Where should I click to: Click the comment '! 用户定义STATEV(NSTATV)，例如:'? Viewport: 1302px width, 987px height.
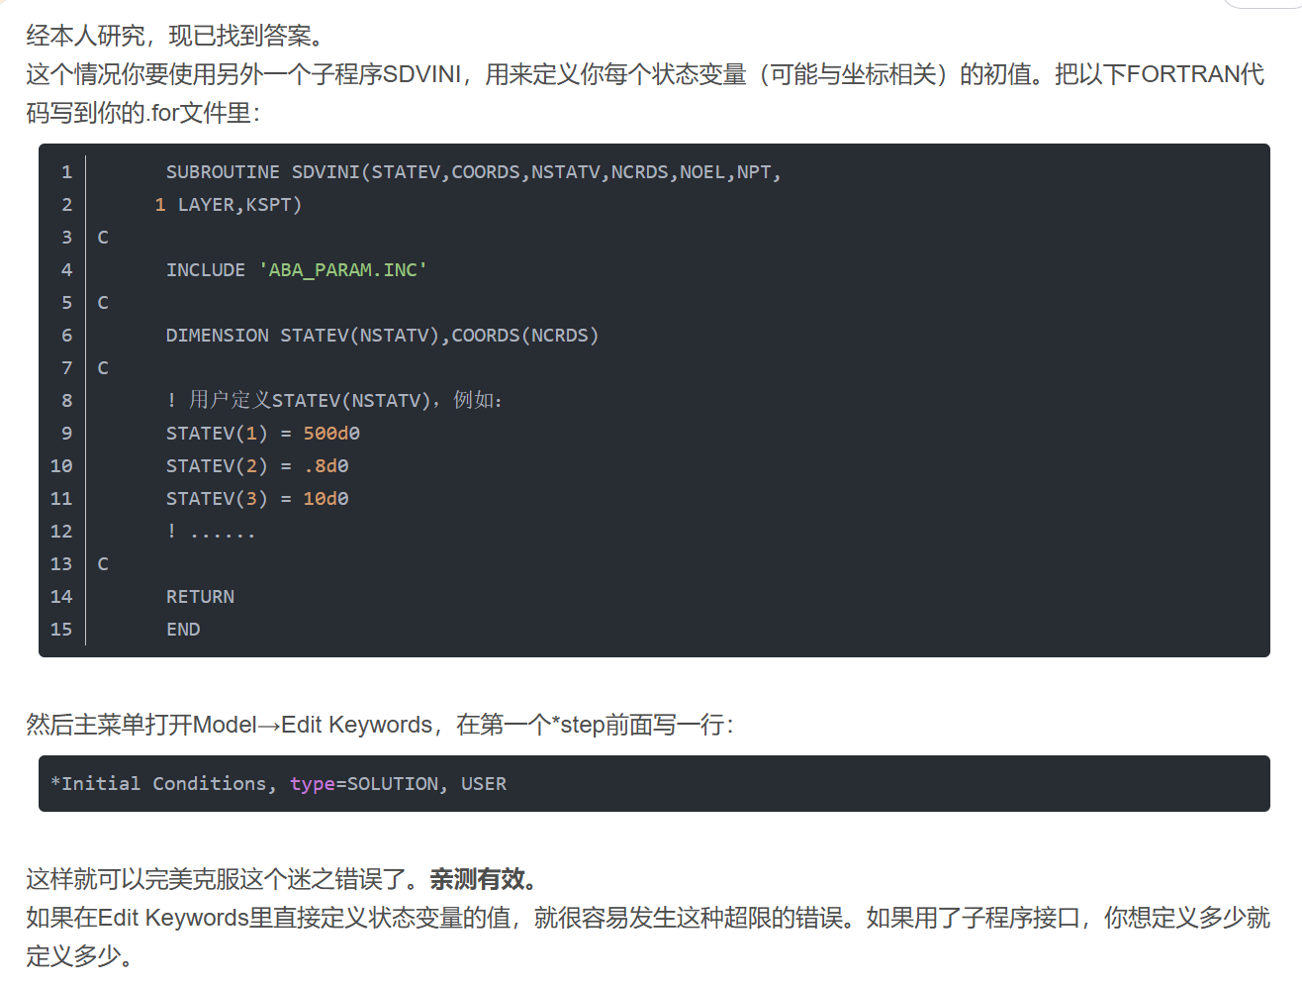pos(334,400)
